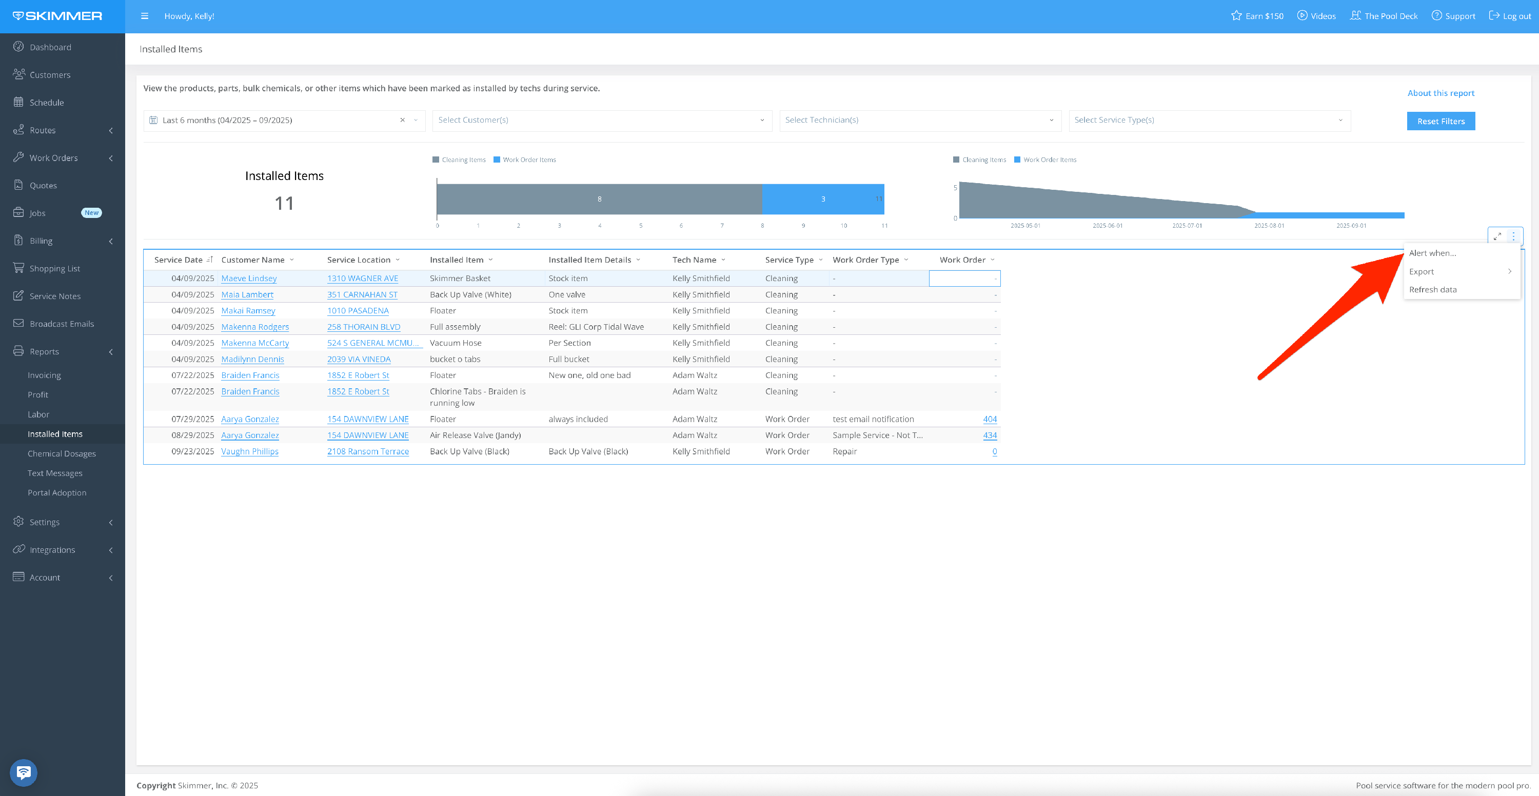Open the About this report link

coord(1441,93)
